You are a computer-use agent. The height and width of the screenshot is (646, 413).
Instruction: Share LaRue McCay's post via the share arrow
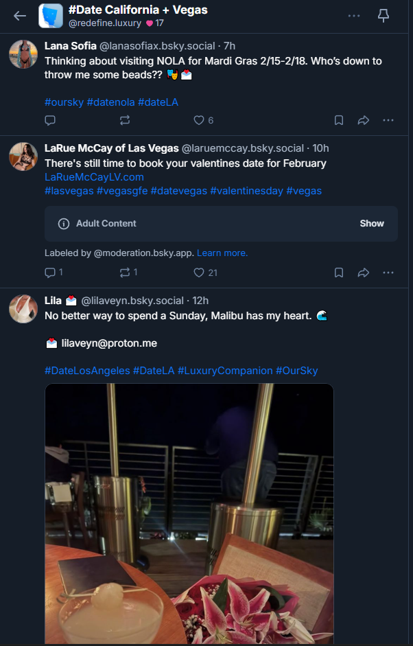pyautogui.click(x=363, y=273)
